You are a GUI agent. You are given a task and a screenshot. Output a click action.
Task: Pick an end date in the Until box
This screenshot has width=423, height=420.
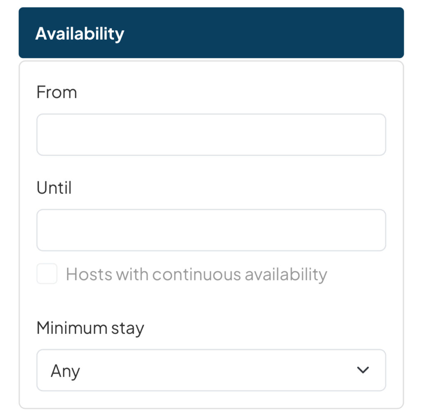click(x=211, y=230)
